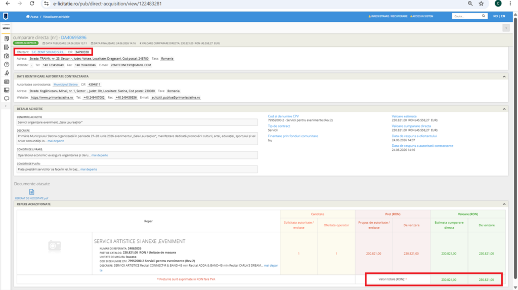518x290 pixels.
Task: Open S.C. ZENIT SOUND S.R.L. link
Action: [x=48, y=52]
